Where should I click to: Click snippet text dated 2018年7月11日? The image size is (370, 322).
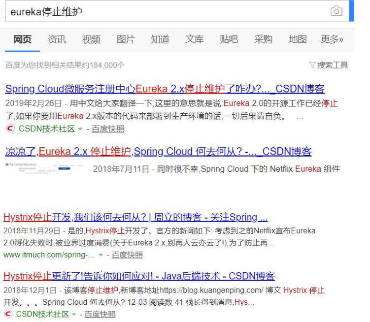(x=216, y=169)
